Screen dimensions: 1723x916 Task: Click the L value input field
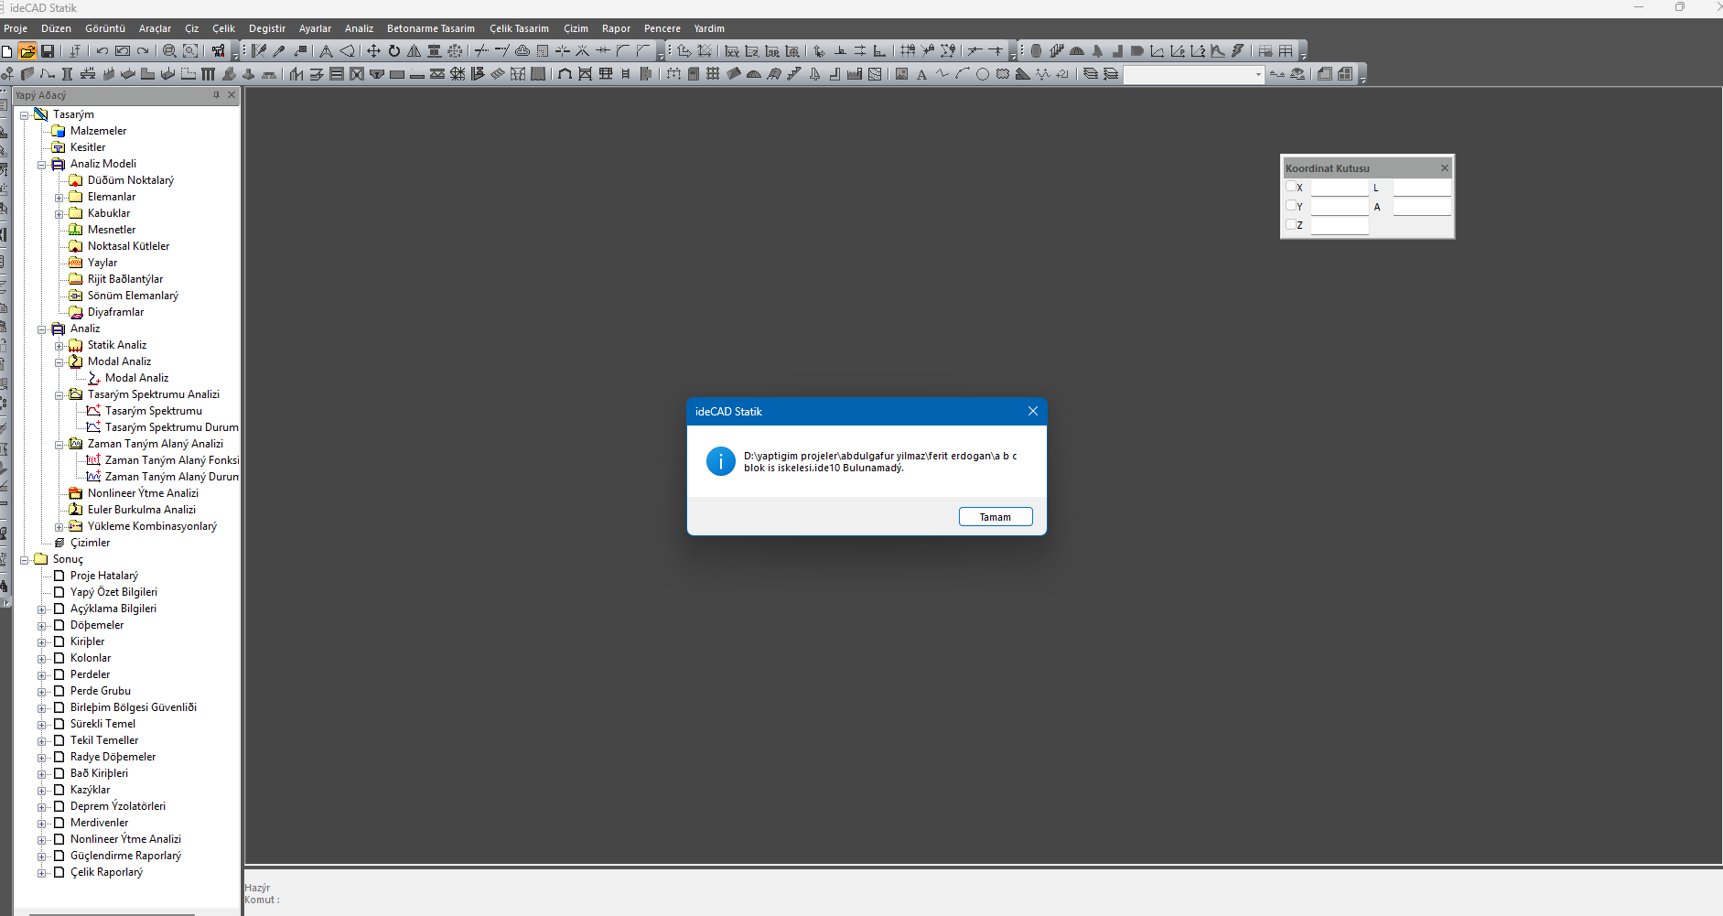tap(1421, 188)
